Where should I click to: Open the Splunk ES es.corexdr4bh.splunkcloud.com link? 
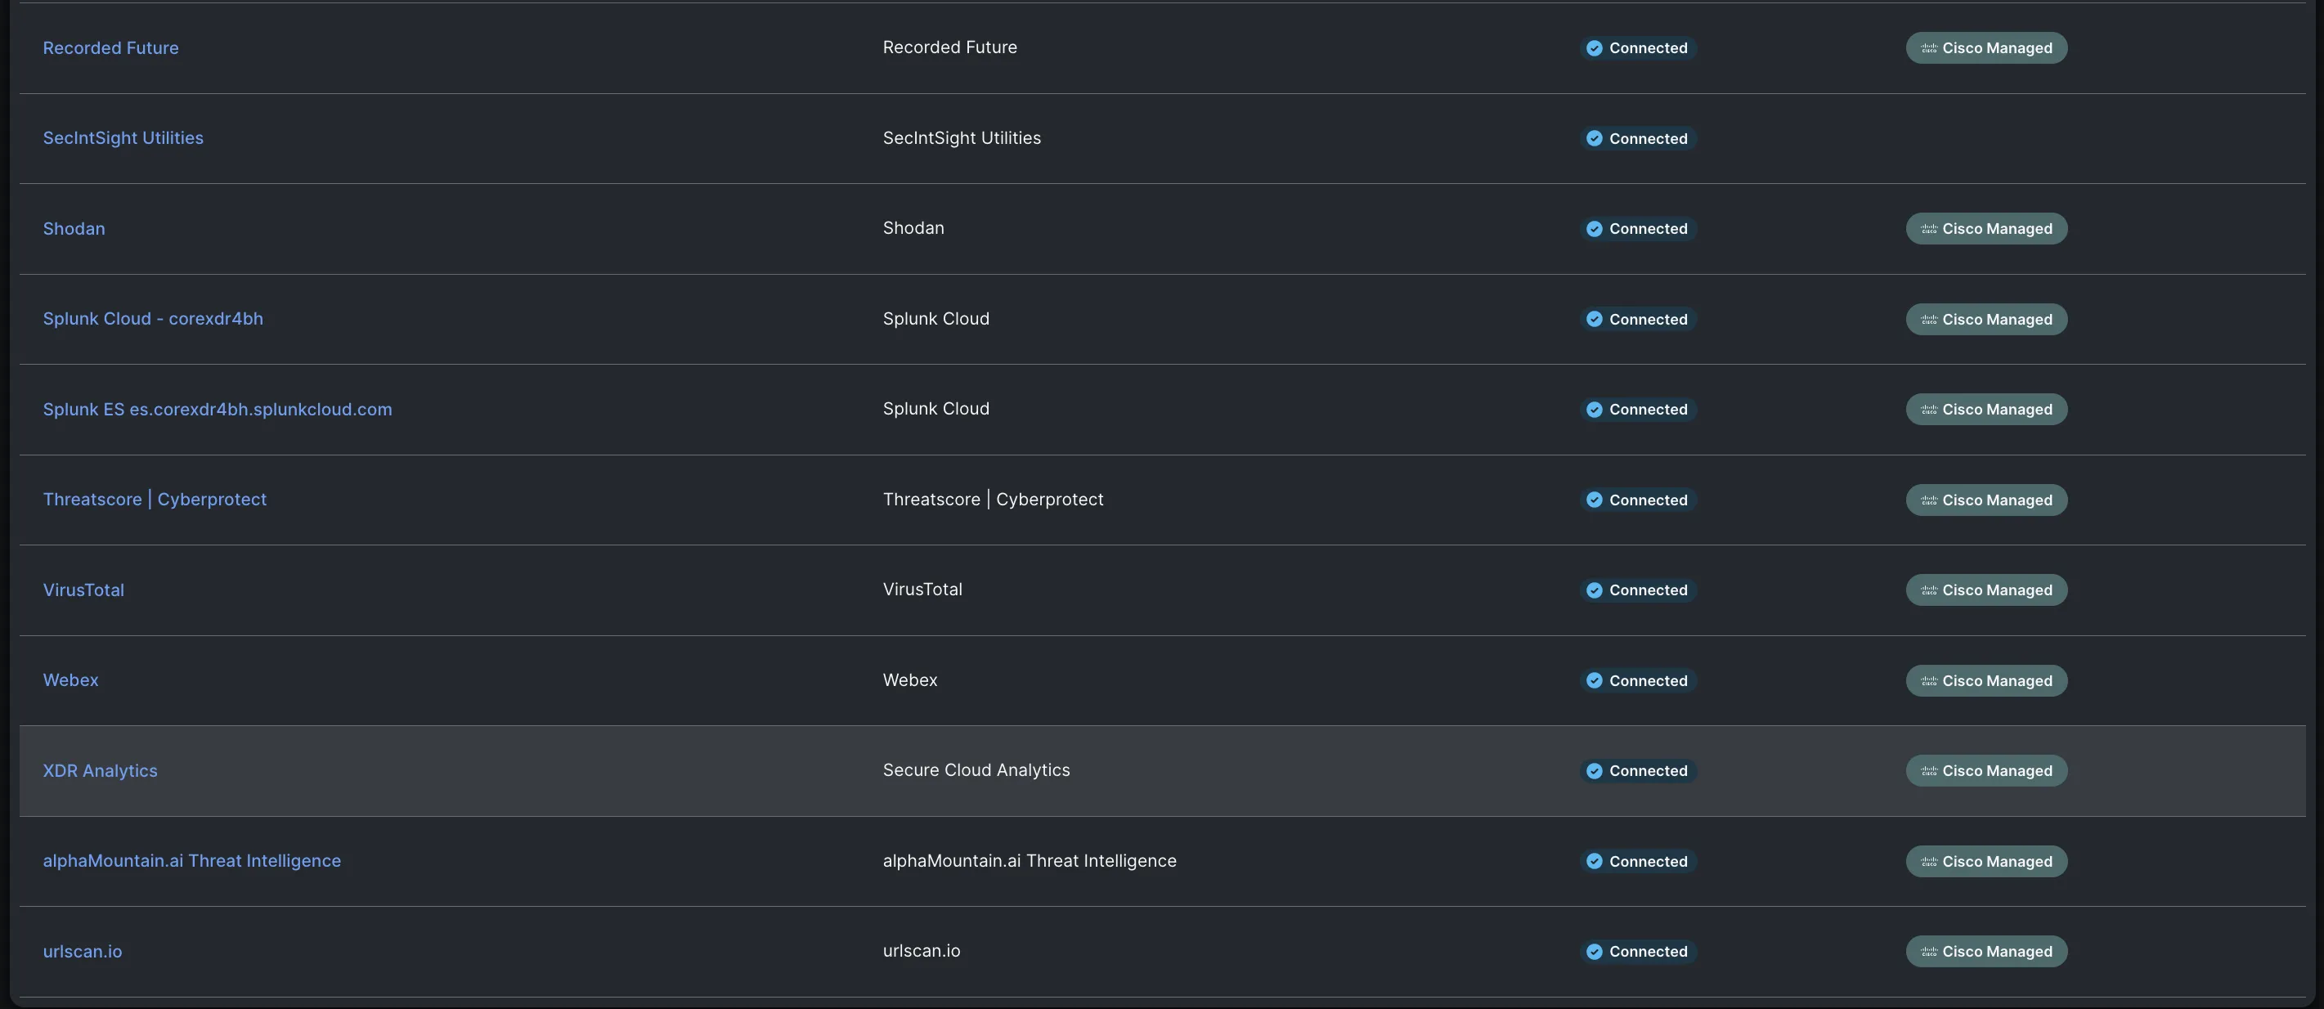click(x=218, y=410)
